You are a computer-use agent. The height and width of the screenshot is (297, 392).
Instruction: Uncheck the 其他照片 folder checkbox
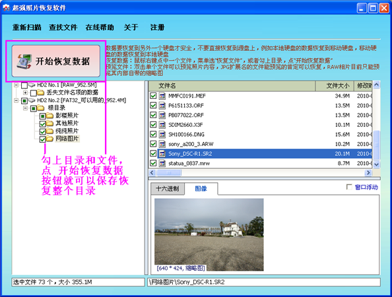tap(42, 124)
